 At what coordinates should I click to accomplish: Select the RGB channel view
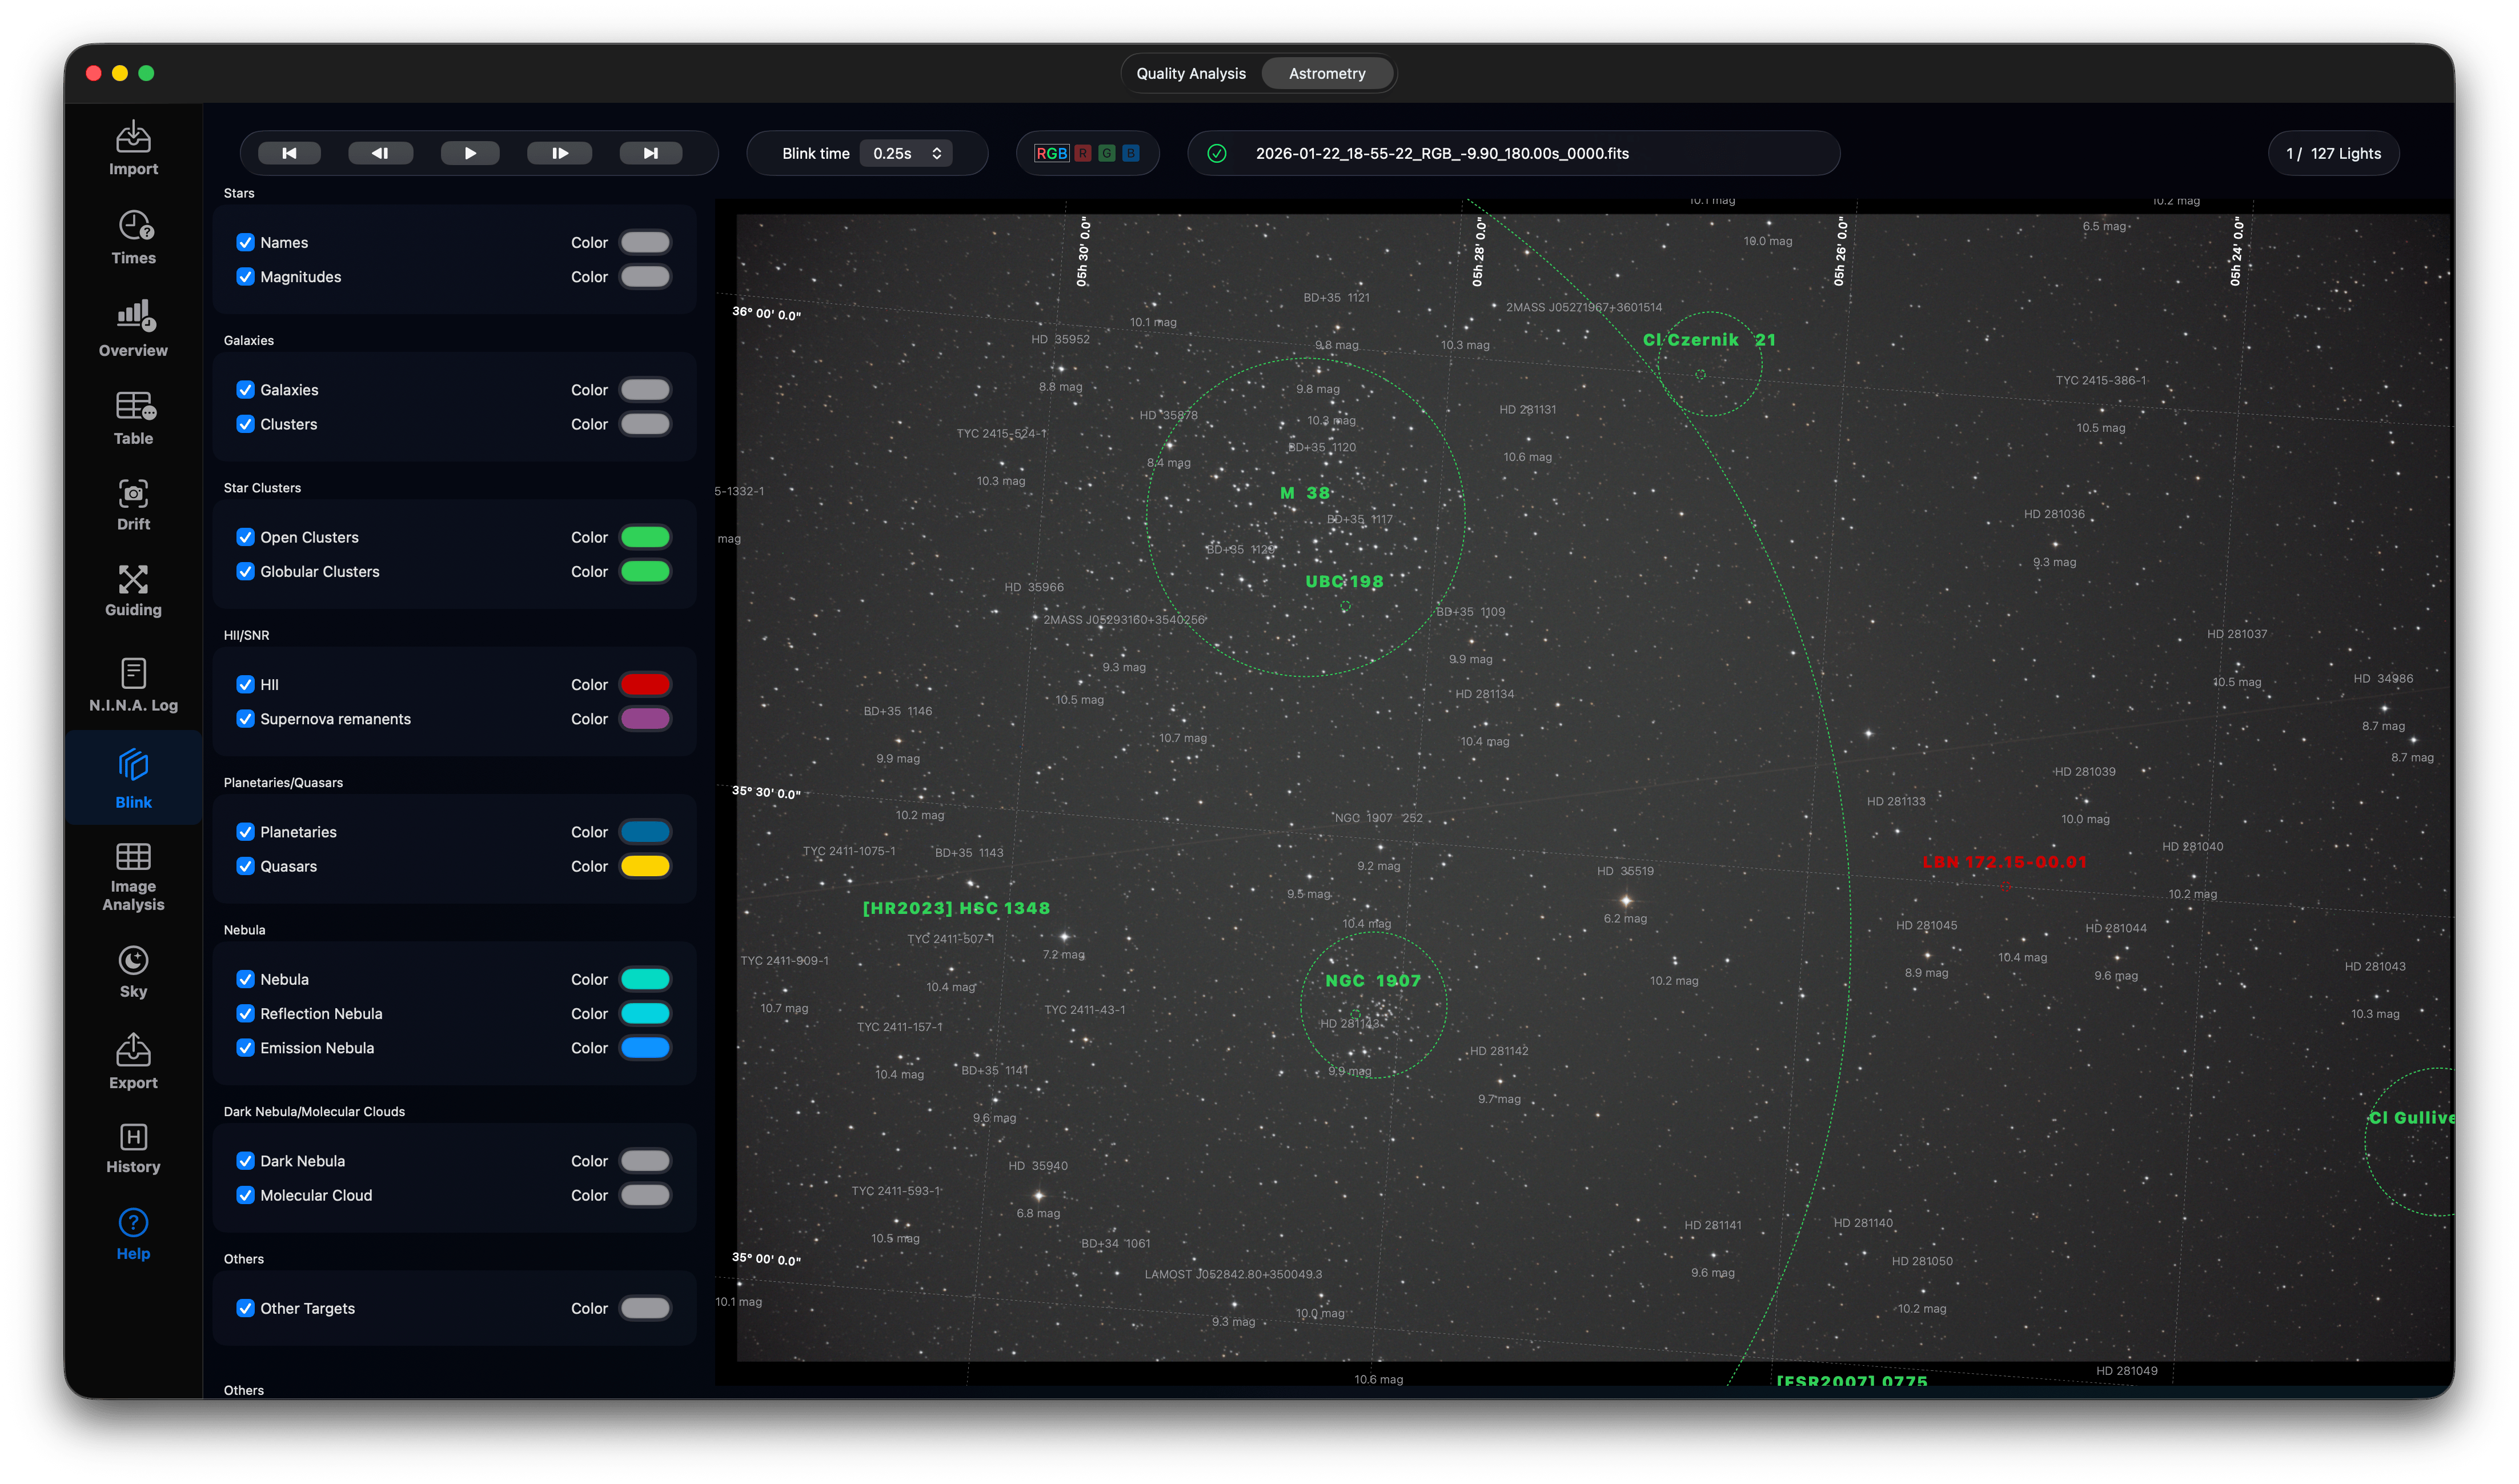1051,153
